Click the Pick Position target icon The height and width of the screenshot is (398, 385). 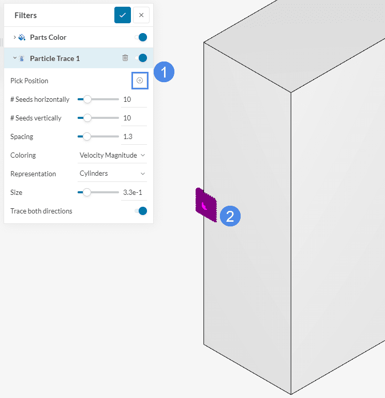(140, 81)
